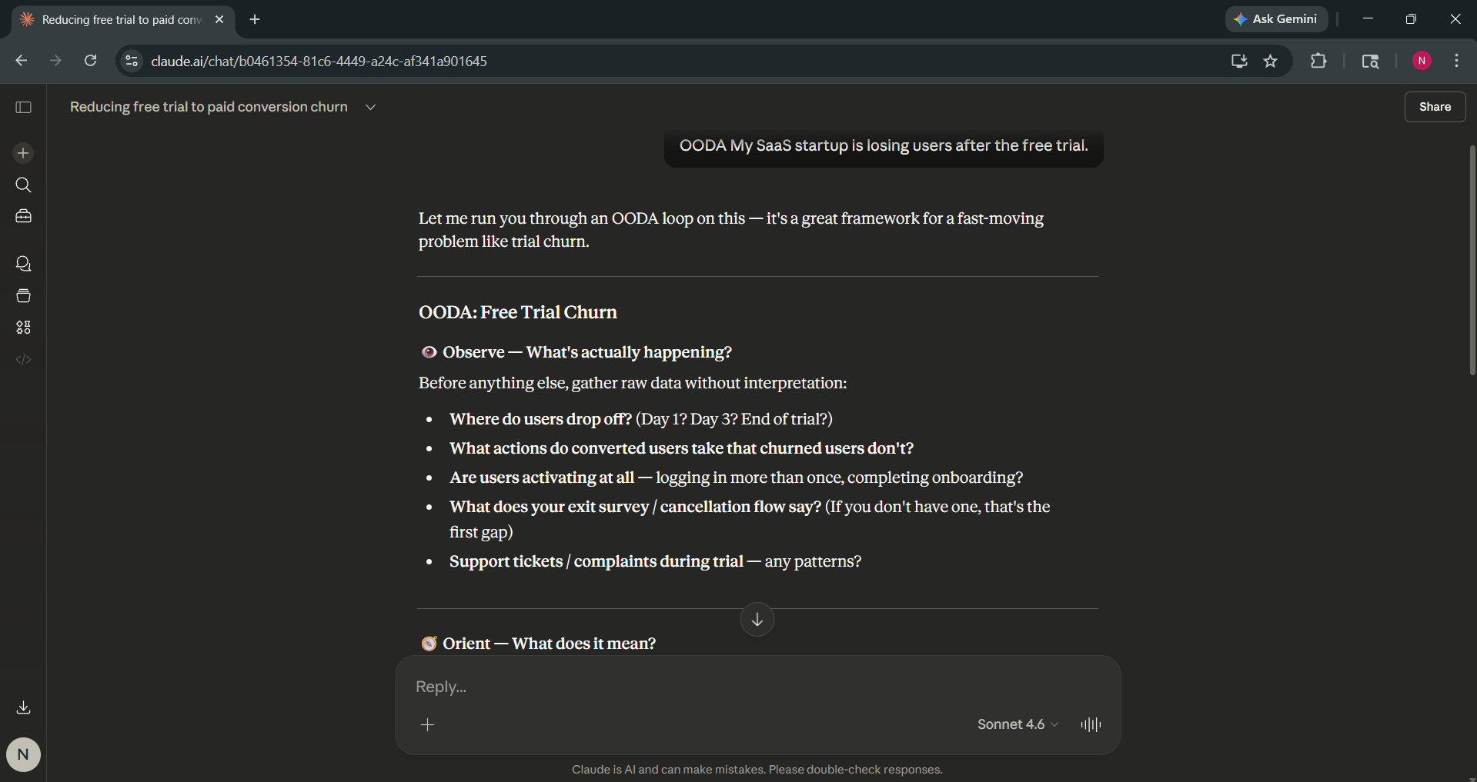Screen dimensions: 1477x782
Task: Start a new chat with plus icon
Action: coord(23,153)
